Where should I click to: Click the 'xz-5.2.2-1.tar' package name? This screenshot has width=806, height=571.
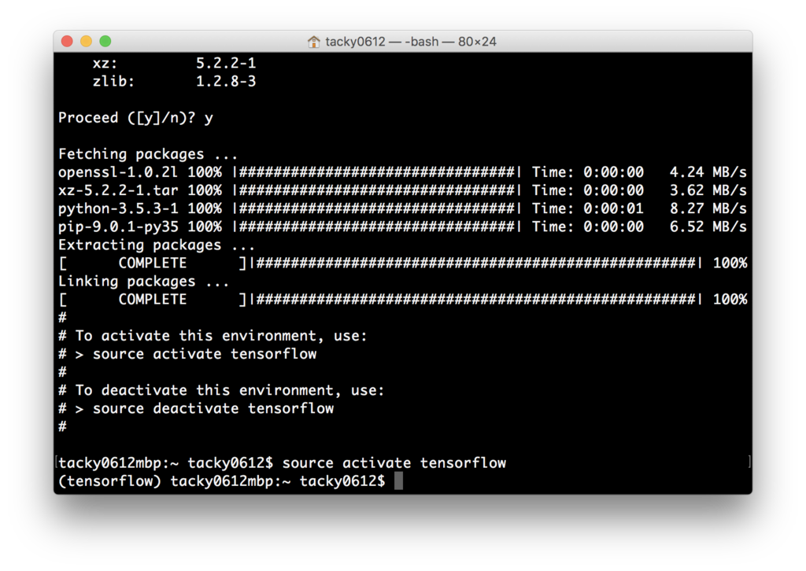(x=118, y=190)
